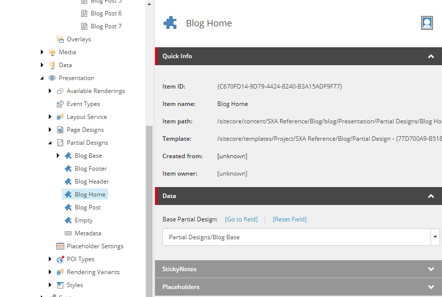Click the Blog Base puzzle icon
The image size is (442, 297).
[x=68, y=156]
